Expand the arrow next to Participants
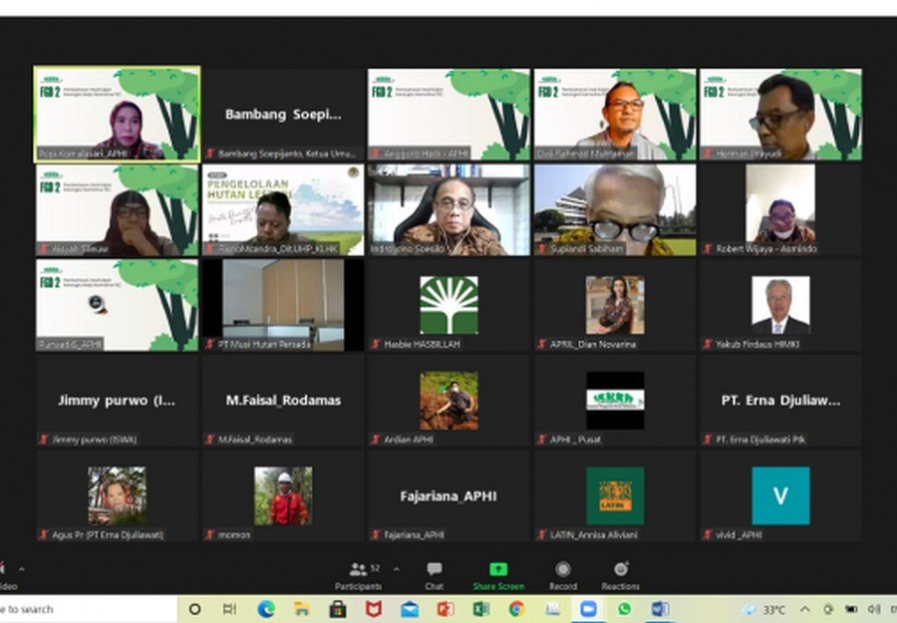The width and height of the screenshot is (897, 623). 397,569
